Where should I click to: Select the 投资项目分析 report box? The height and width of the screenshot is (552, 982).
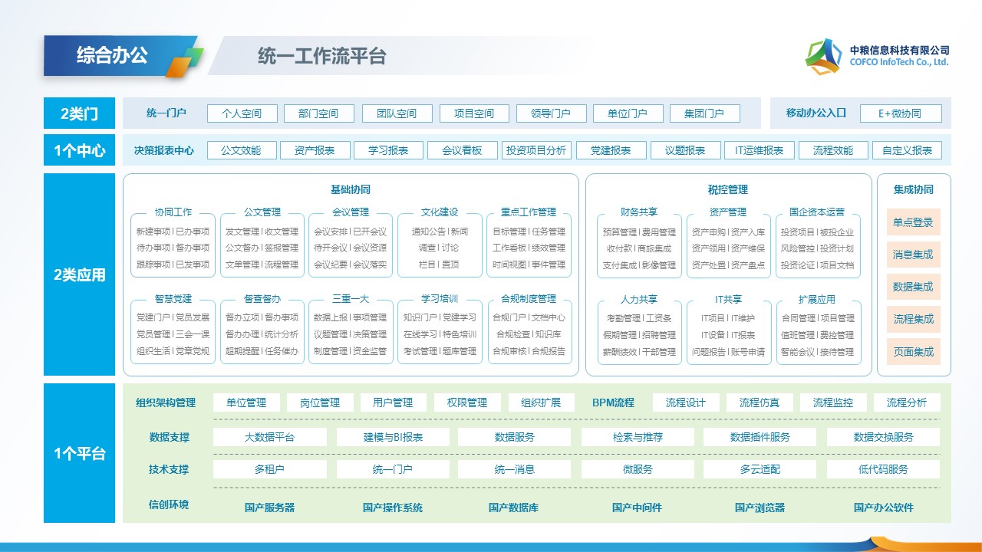click(535, 150)
